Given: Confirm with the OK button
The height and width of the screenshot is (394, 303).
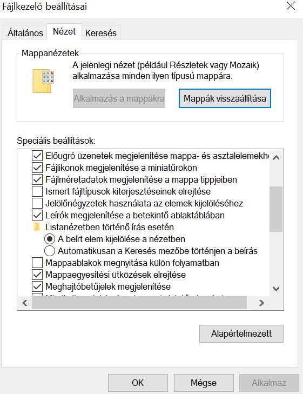Looking at the screenshot, I should (138, 383).
